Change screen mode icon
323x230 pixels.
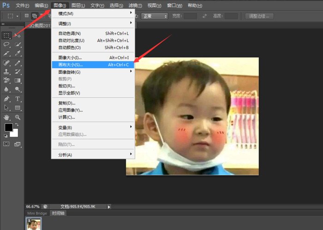[18, 144]
